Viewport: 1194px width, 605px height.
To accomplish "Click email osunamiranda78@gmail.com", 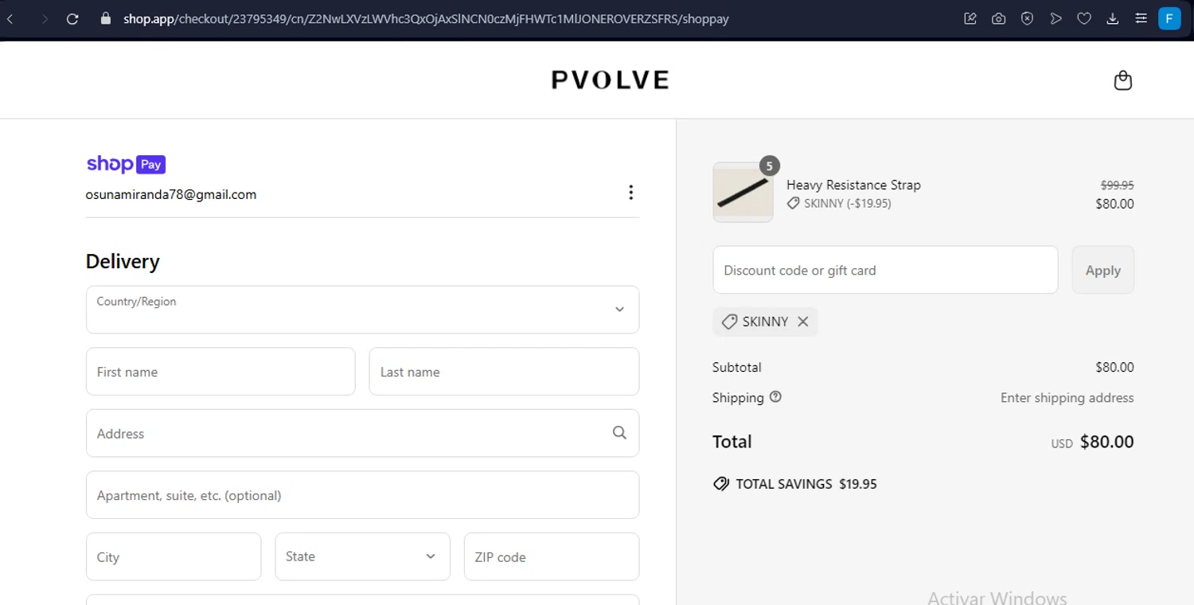I will 171,194.
